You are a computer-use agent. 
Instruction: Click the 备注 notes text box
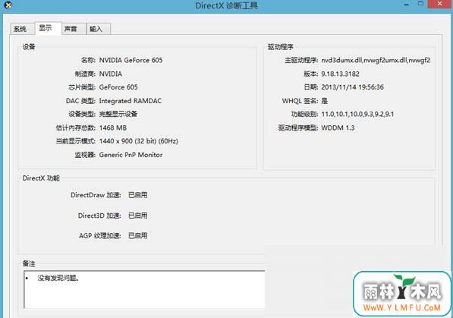tap(144, 289)
